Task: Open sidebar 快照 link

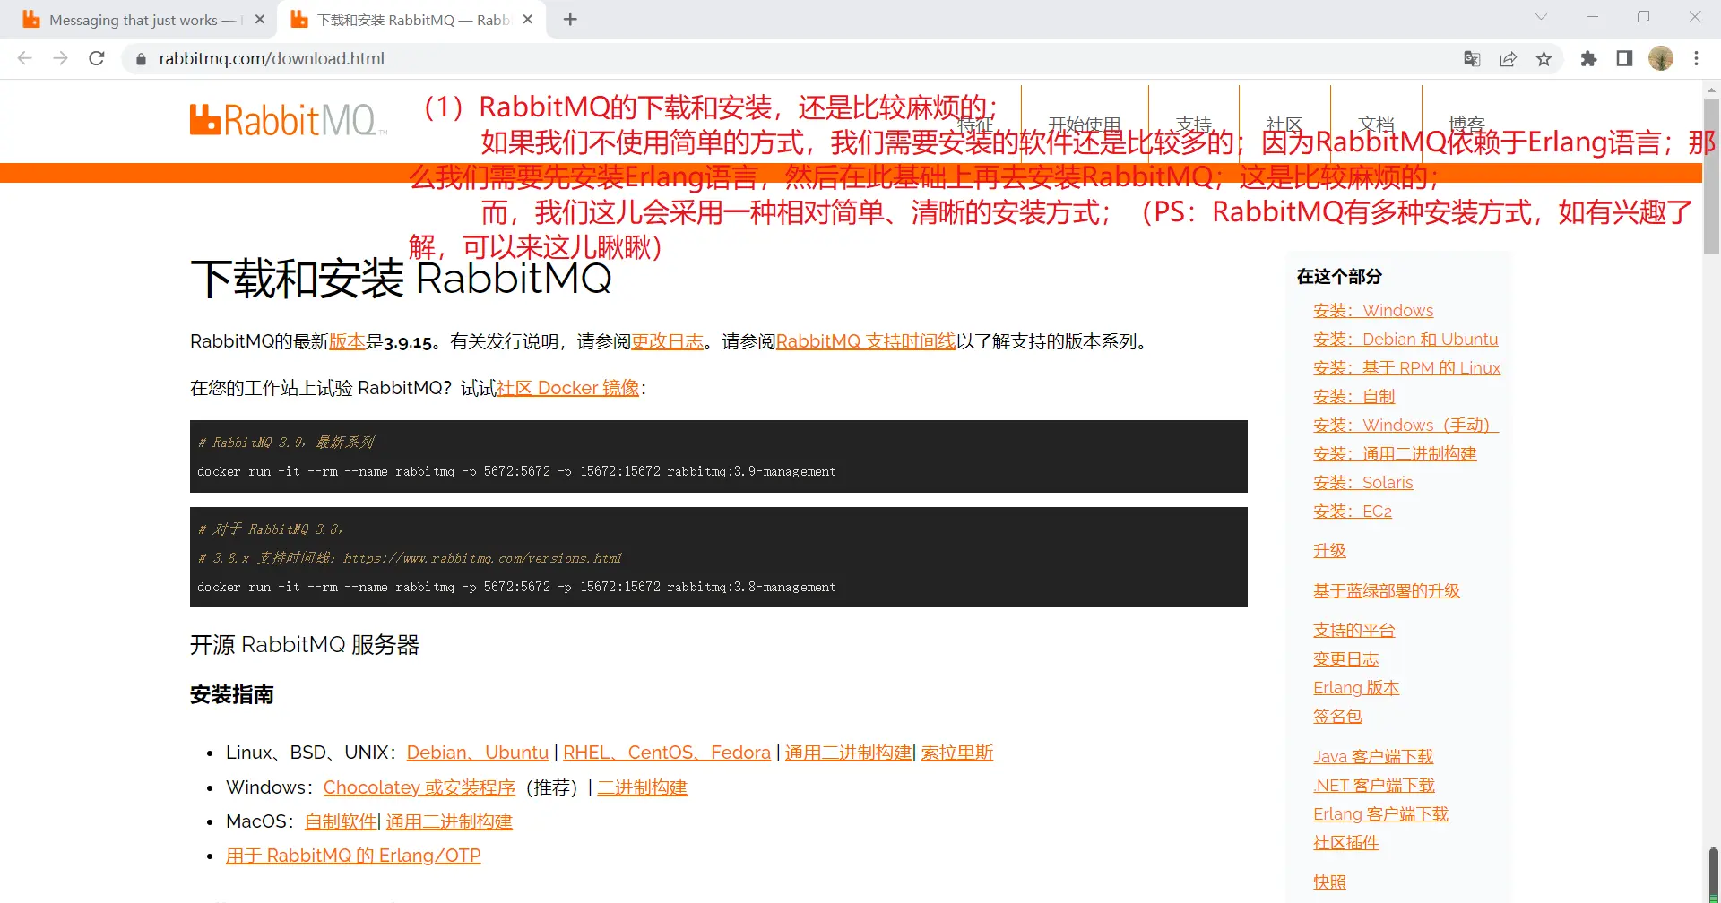Action: click(x=1329, y=882)
